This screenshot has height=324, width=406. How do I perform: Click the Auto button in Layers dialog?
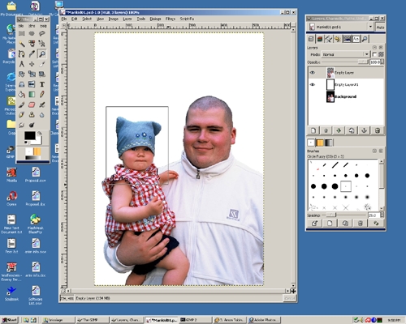point(380,28)
